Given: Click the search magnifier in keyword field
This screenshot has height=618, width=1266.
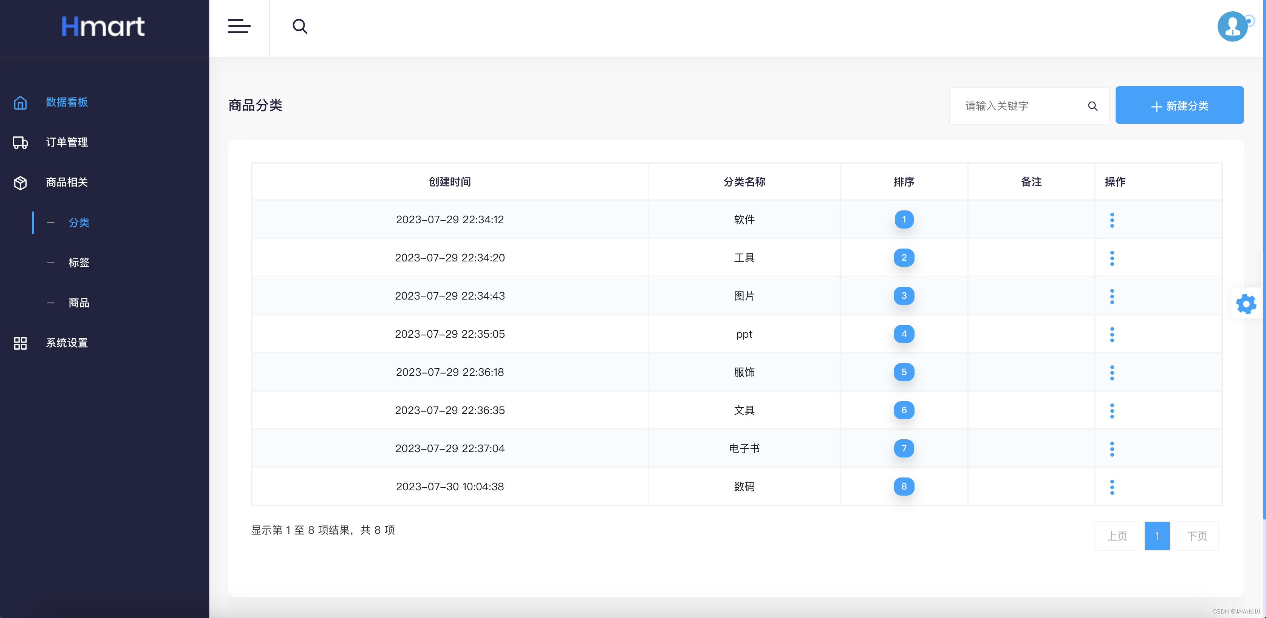Looking at the screenshot, I should pos(1093,106).
